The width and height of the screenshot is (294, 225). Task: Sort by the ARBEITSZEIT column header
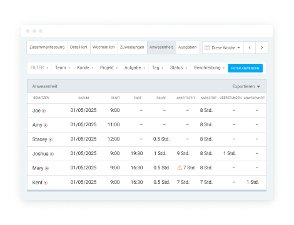tap(186, 97)
